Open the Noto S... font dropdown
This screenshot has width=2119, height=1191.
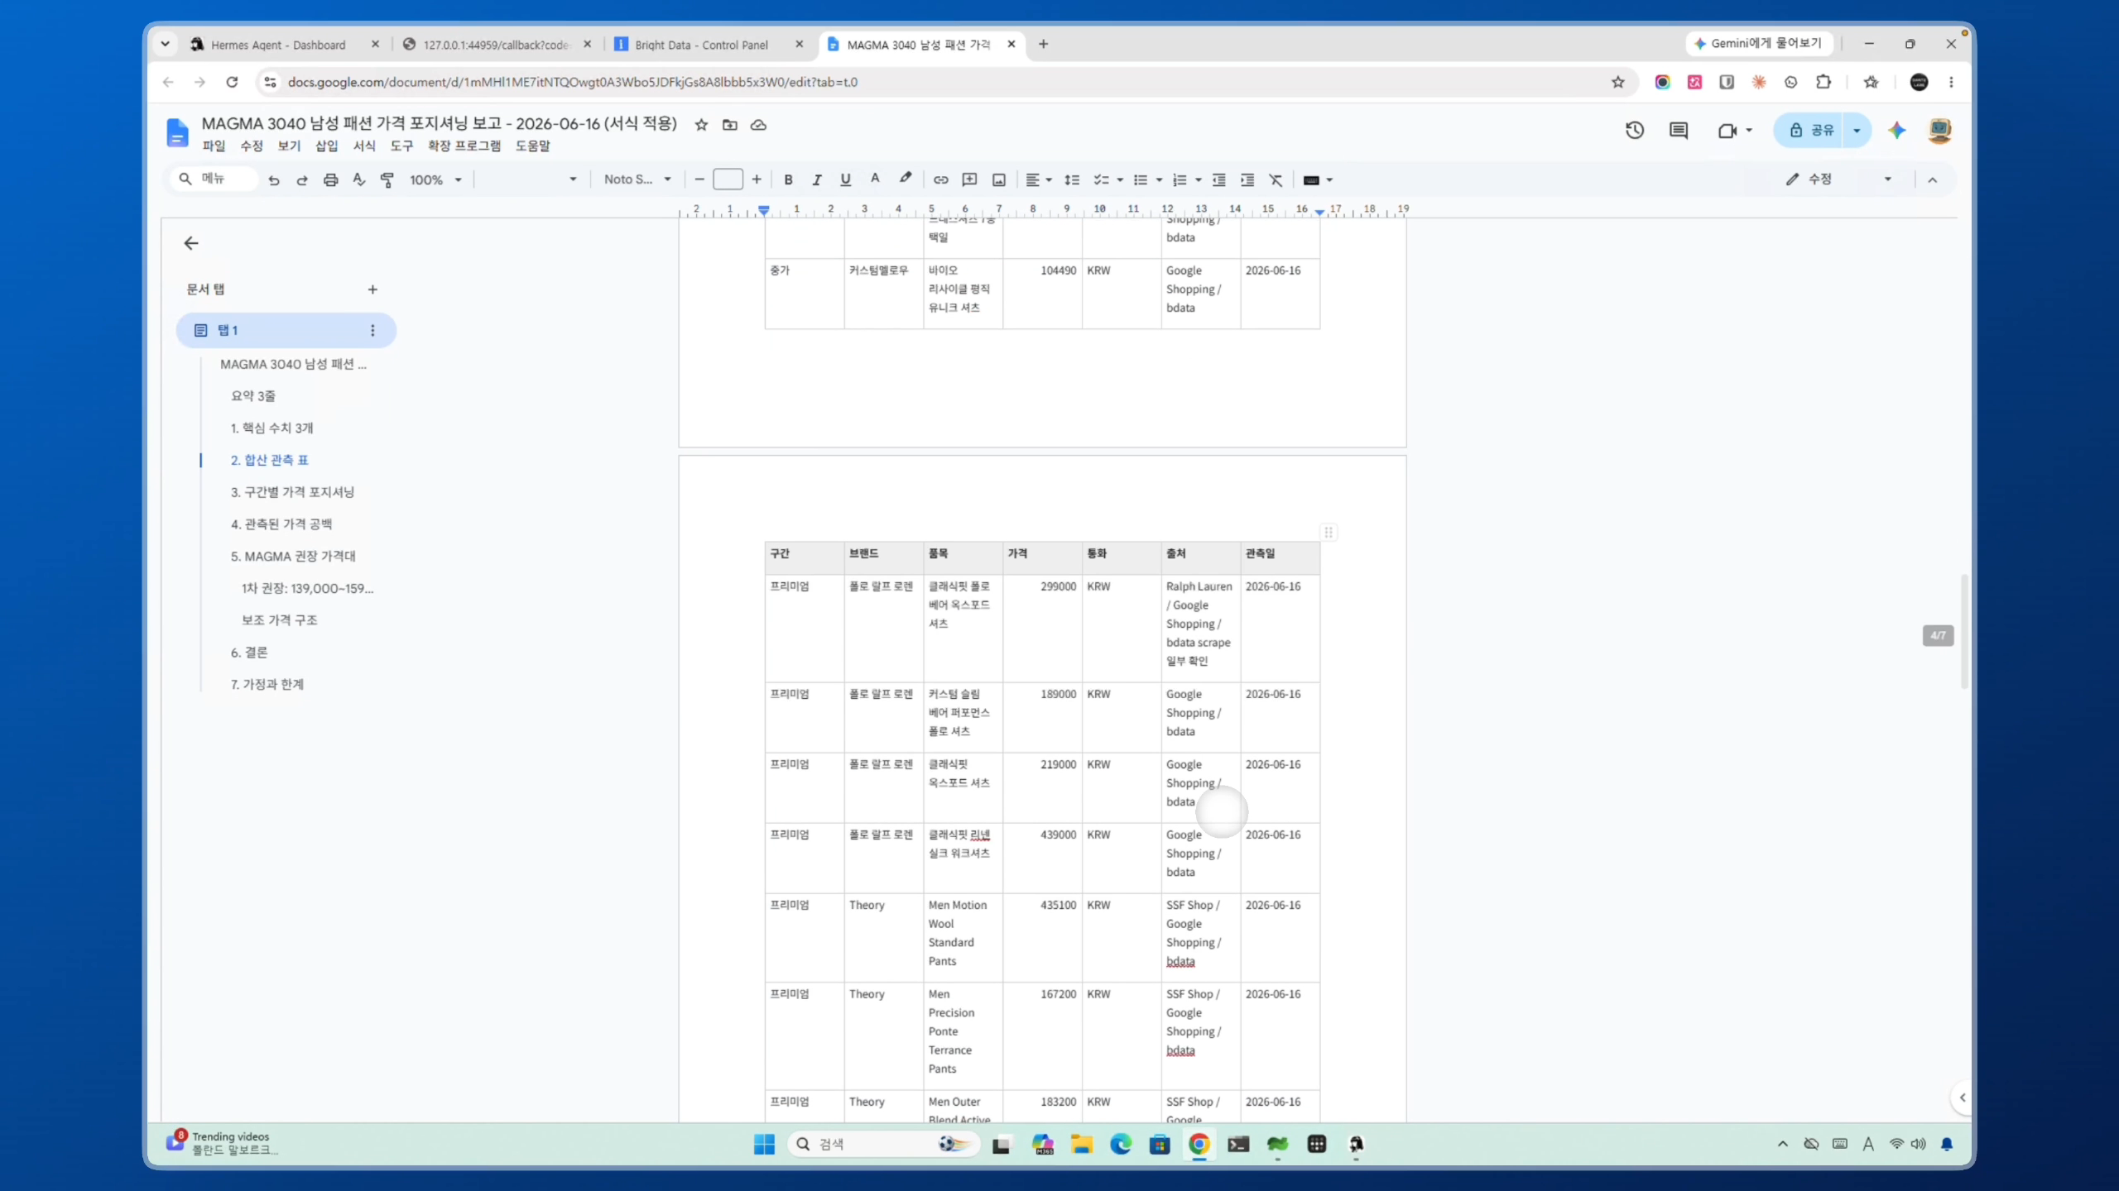[x=637, y=179]
